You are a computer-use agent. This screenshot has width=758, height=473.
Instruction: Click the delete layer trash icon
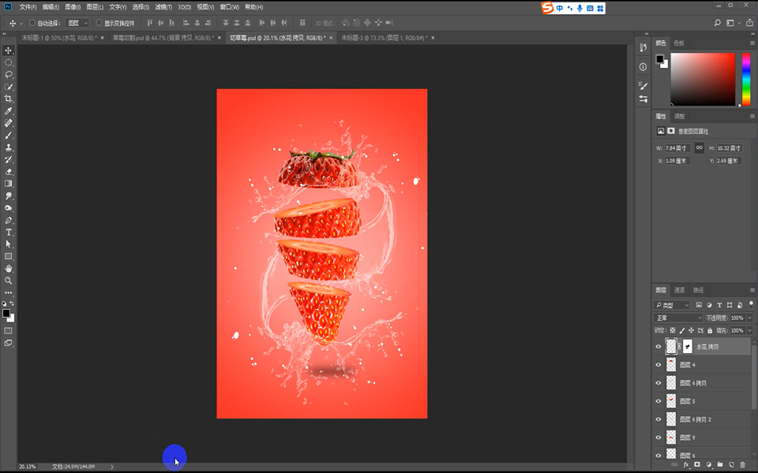[x=742, y=465]
